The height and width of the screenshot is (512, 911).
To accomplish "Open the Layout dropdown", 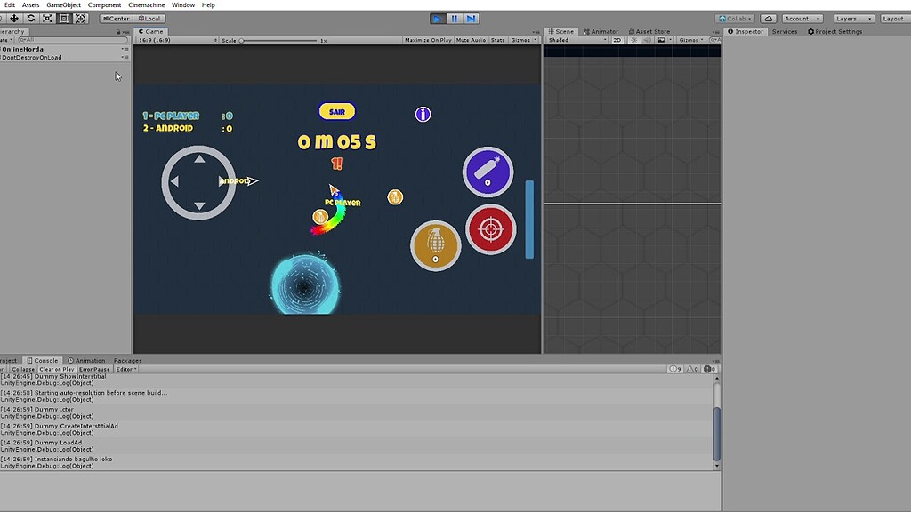I will click(893, 18).
